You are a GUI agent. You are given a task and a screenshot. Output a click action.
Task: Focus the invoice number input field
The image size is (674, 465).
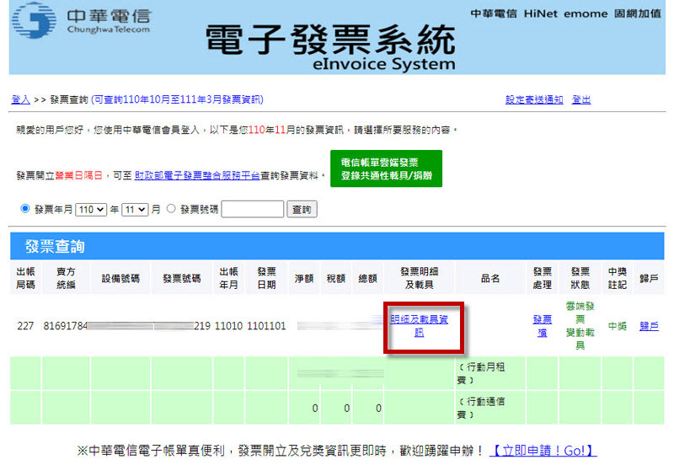pos(252,209)
